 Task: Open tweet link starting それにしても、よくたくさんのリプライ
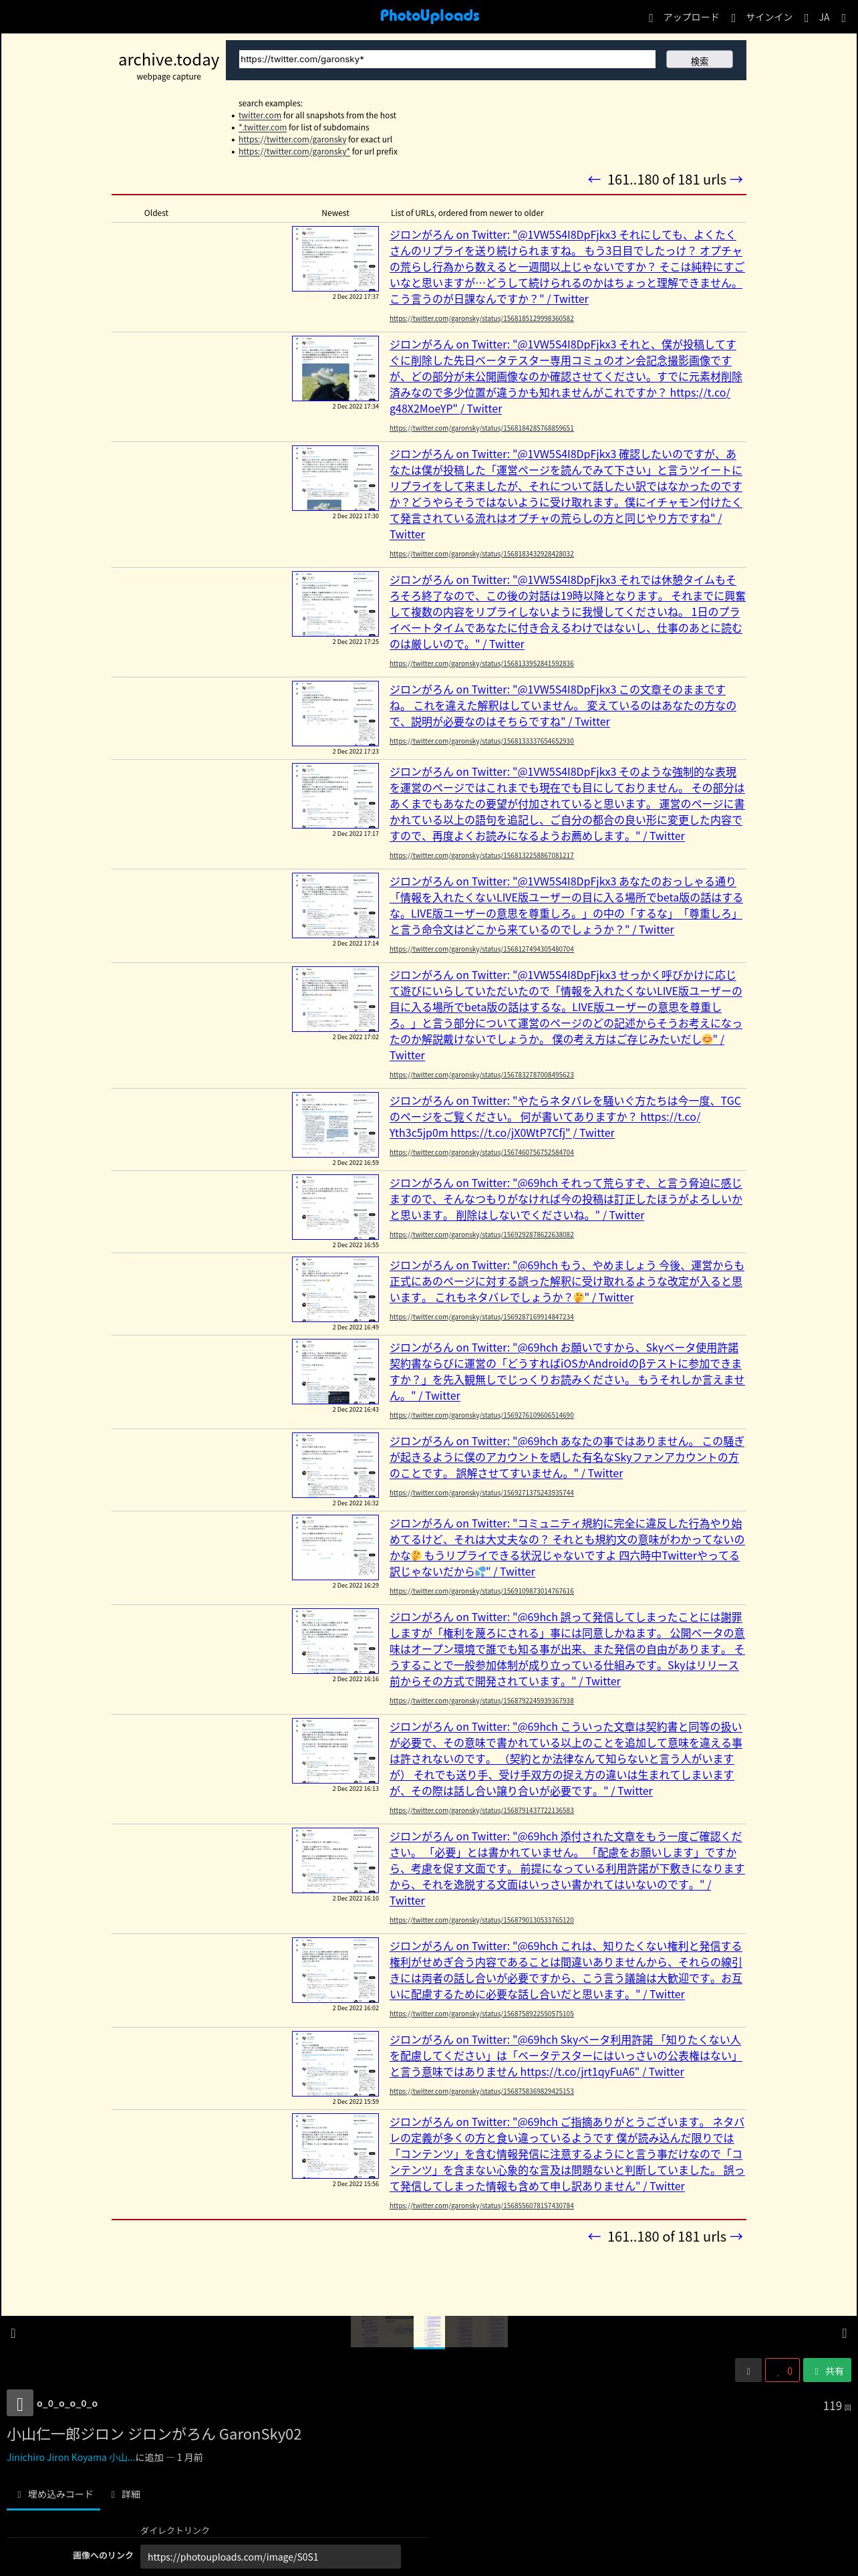[x=567, y=267]
